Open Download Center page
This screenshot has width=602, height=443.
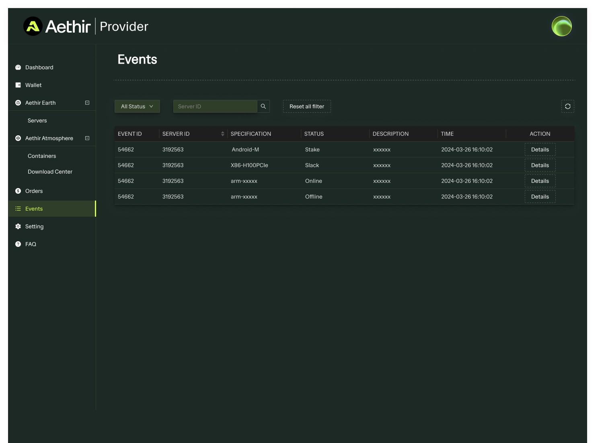(x=50, y=172)
